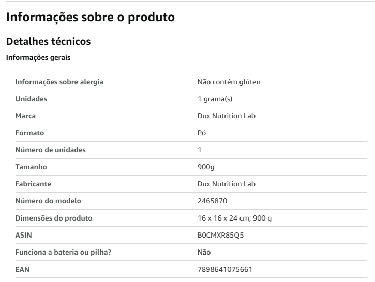Select the 'Formato' value 'Pó'

tap(202, 133)
